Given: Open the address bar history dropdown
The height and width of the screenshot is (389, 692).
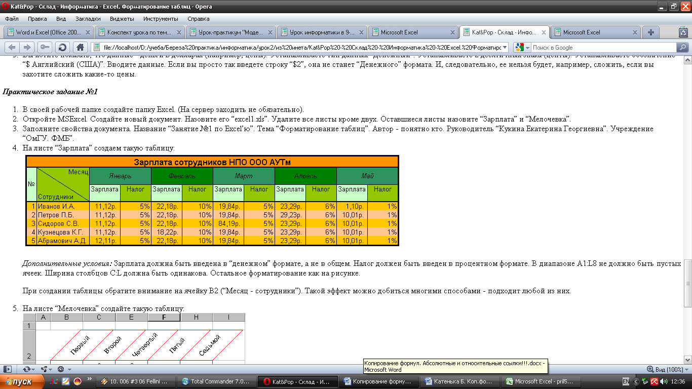Looking at the screenshot, I should coord(505,48).
